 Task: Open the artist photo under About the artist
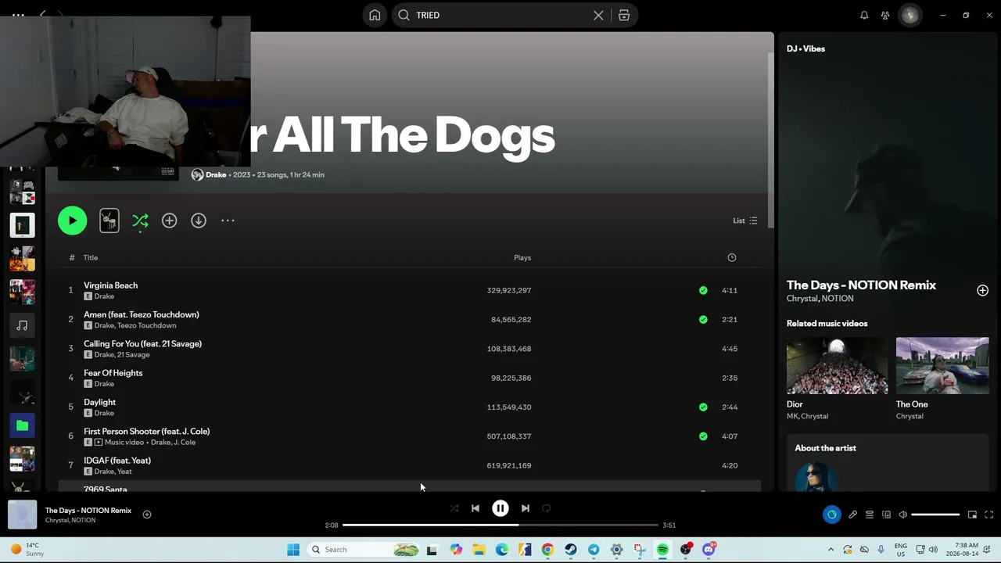[816, 477]
